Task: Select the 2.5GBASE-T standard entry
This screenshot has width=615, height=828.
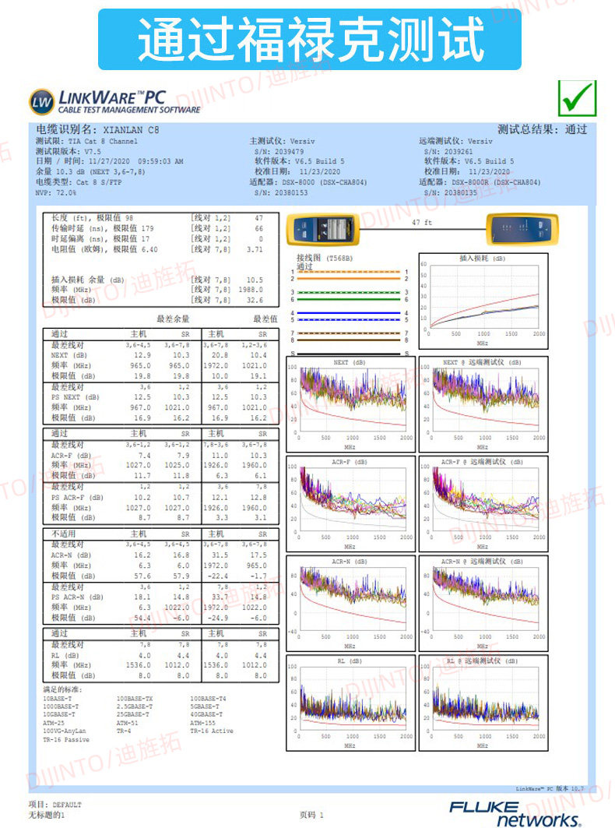Action: (135, 706)
